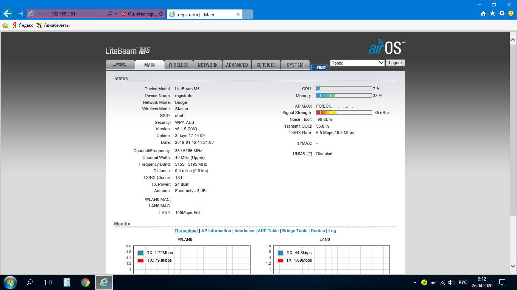Click the UNMS status indicator tab
The width and height of the screenshot is (517, 290).
319,68
